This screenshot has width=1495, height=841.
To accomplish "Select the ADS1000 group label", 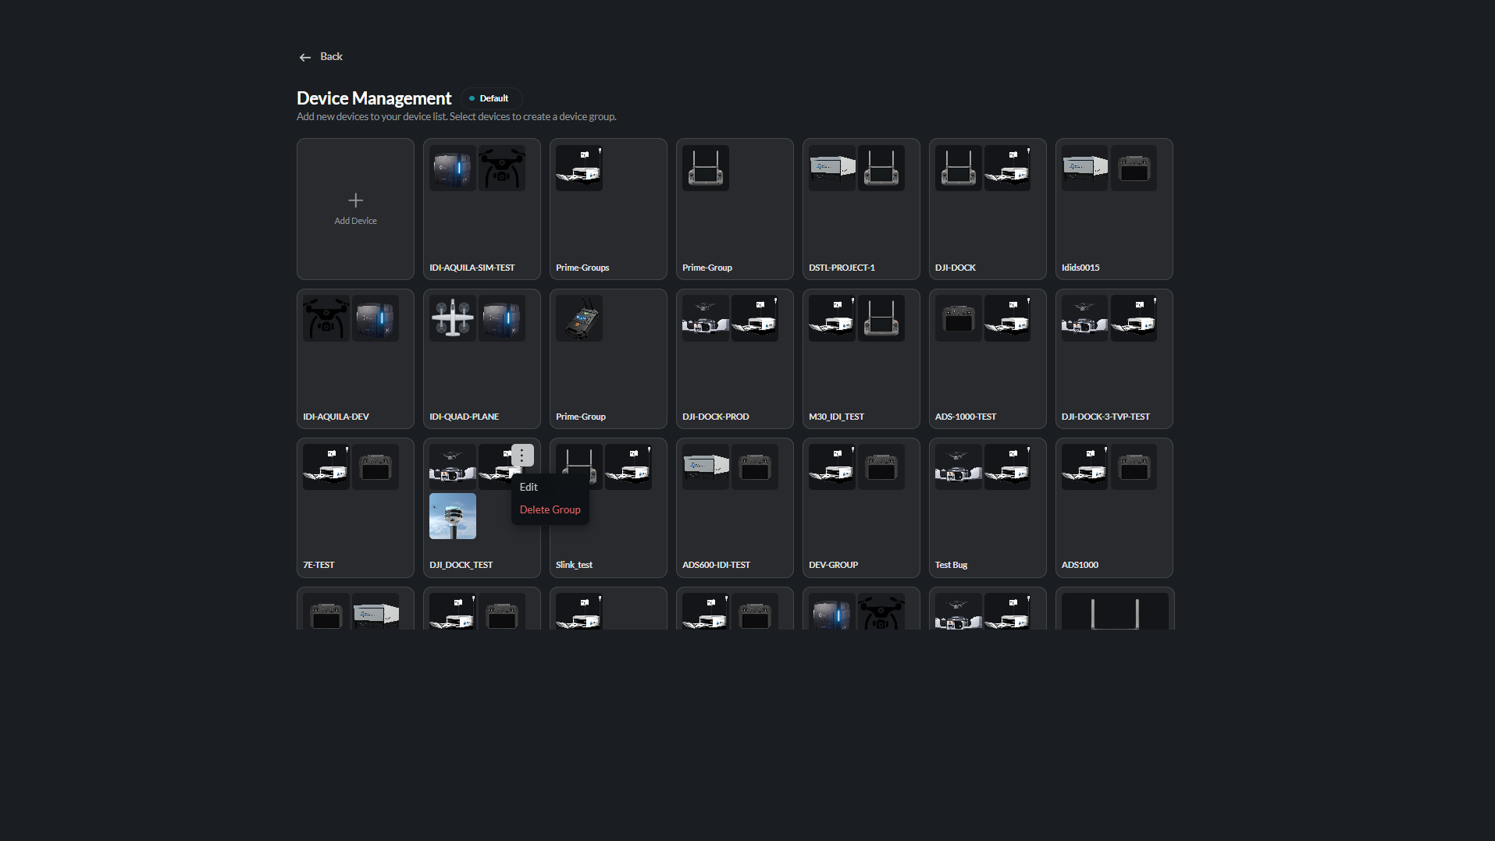I will [1080, 565].
